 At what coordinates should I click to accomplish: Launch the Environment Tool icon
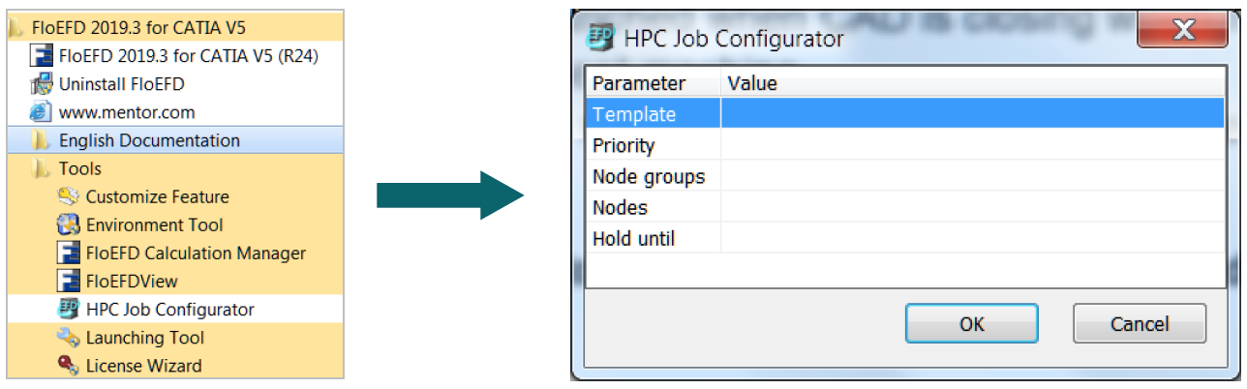pos(68,224)
